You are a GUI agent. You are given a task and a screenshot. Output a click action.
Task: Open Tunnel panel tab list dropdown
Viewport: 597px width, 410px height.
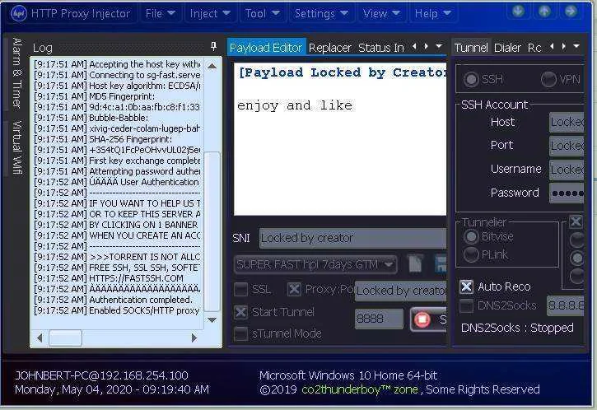pyautogui.click(x=576, y=46)
